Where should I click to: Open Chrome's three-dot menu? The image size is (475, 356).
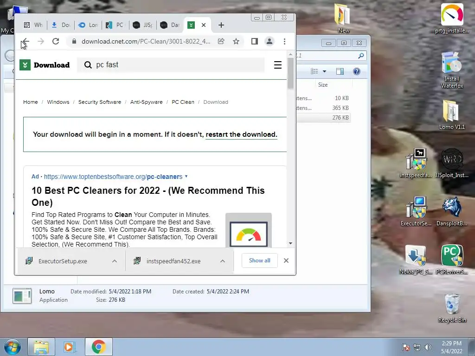284,41
